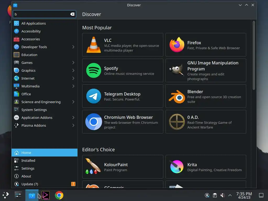Select All Applications category

pos(44,23)
